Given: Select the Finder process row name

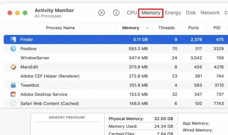Looking at the screenshot, I should pyautogui.click(x=27, y=39).
